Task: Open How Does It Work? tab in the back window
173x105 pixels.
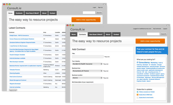Action: (32, 13)
